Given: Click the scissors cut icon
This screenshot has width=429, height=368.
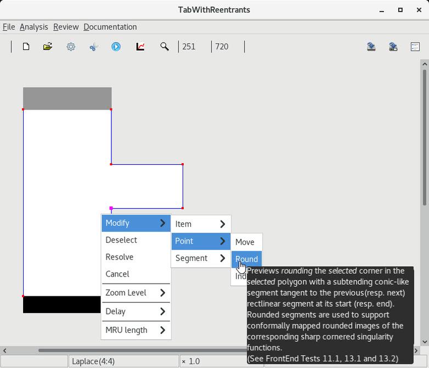Looking at the screenshot, I should pos(93,47).
